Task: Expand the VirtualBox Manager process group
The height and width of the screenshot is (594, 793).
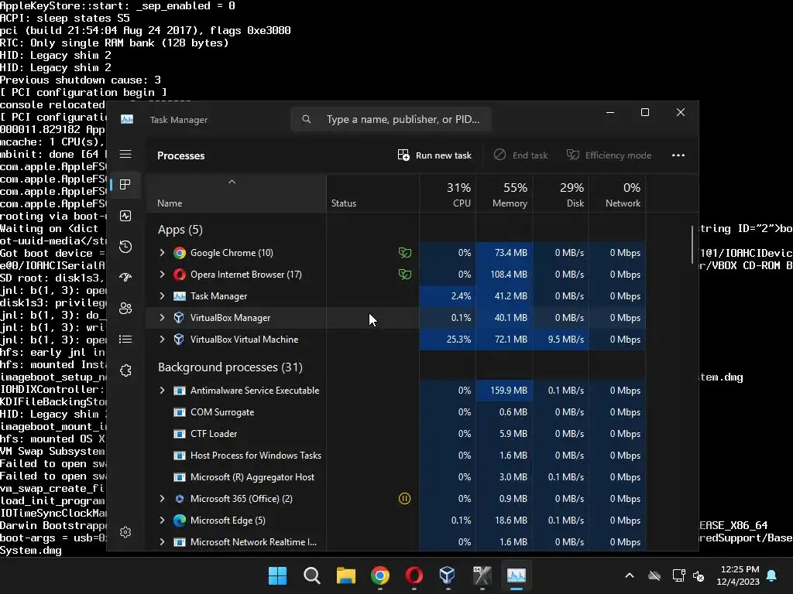Action: point(162,318)
